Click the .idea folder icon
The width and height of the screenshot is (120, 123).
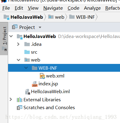click(x=27, y=44)
